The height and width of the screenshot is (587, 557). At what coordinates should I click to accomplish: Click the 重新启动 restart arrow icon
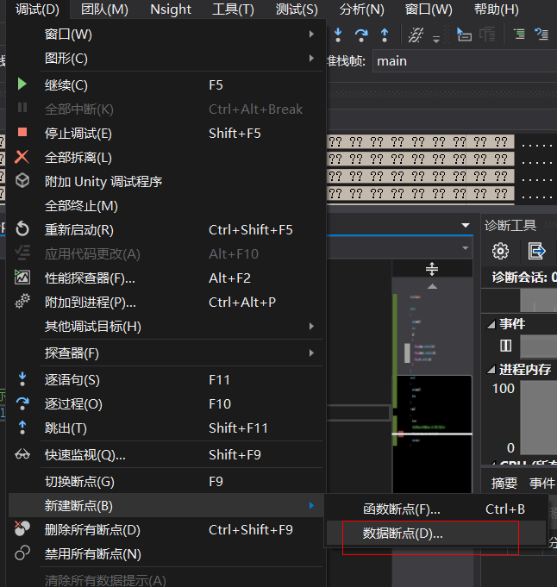(22, 228)
